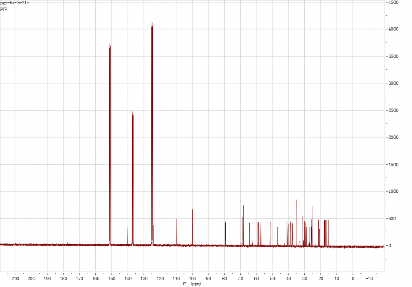Select the solvent peak near 136 ppm
Viewport: 412px width, 287px height.
point(133,178)
